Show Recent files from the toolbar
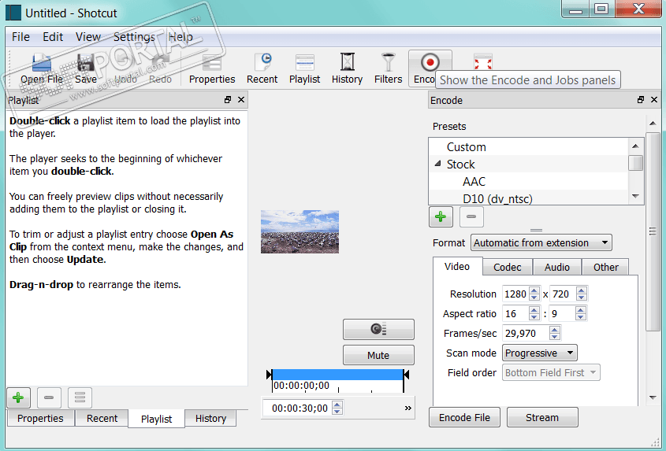 click(262, 68)
